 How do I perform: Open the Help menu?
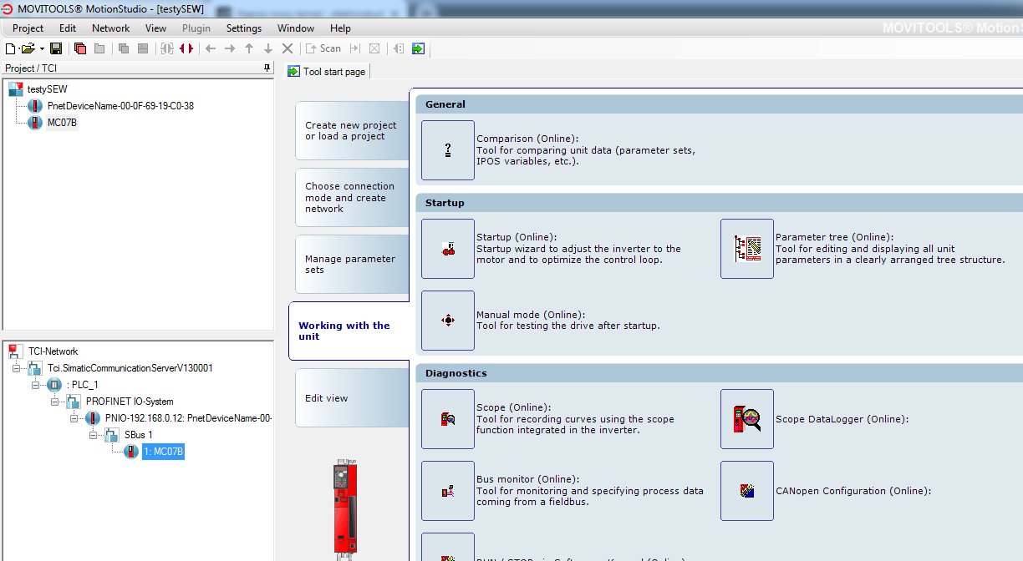[x=340, y=28]
